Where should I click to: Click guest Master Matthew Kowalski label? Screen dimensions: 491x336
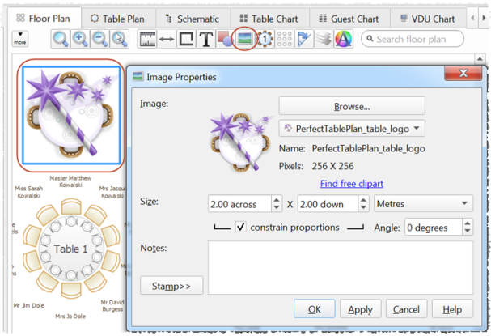(x=70, y=181)
